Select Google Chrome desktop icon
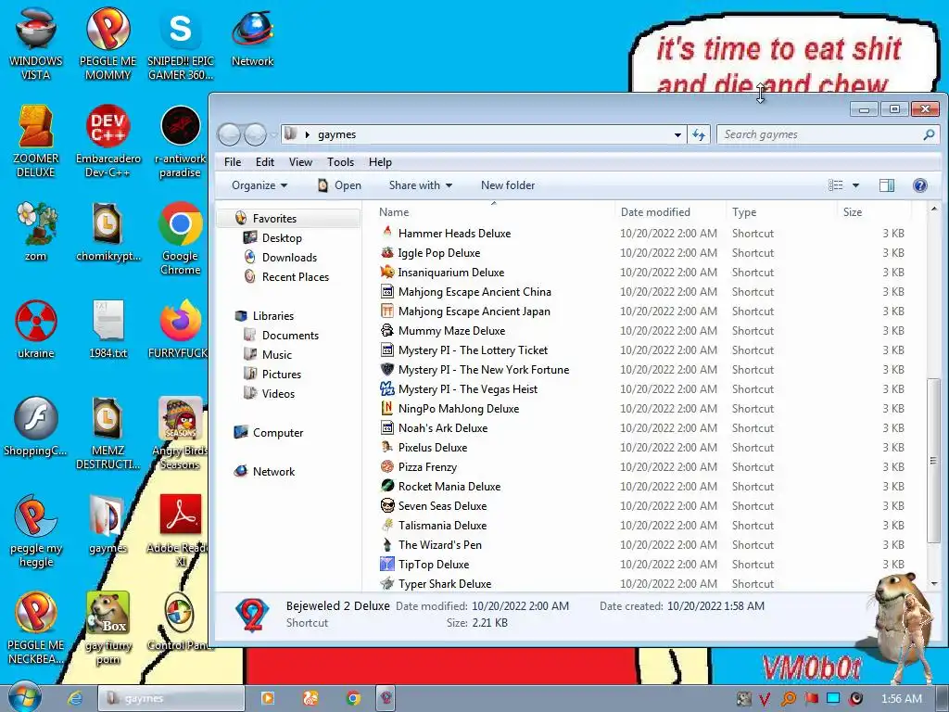Image resolution: width=949 pixels, height=712 pixels. (x=180, y=238)
